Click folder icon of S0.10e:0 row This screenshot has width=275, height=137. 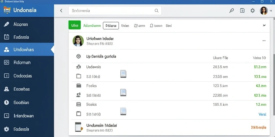[x=79, y=76]
